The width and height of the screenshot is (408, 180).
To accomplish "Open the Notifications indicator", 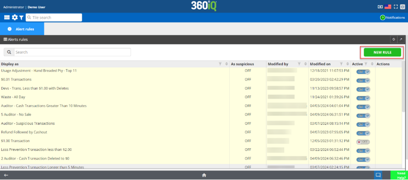I will 393,17.
